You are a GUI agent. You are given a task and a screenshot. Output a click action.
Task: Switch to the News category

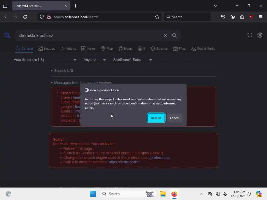coord(88,49)
